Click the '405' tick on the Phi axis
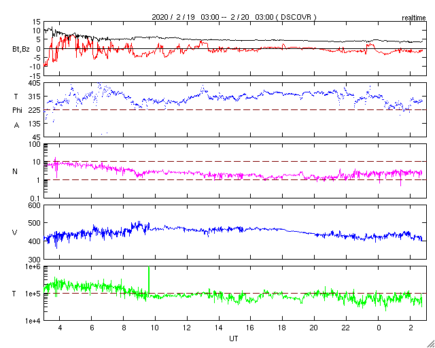This screenshot has width=435, height=348. pos(35,83)
